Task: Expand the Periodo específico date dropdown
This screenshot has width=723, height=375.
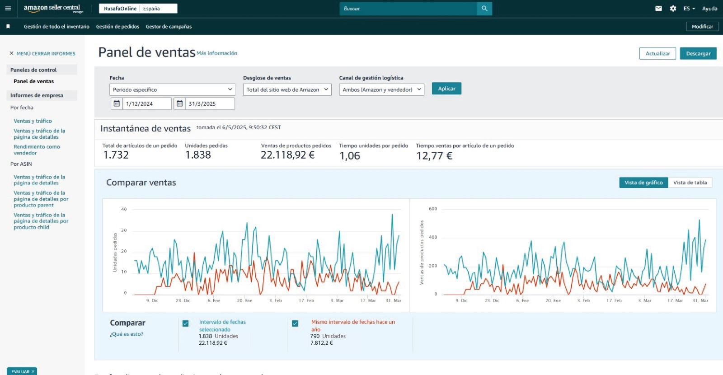Action: pos(172,89)
